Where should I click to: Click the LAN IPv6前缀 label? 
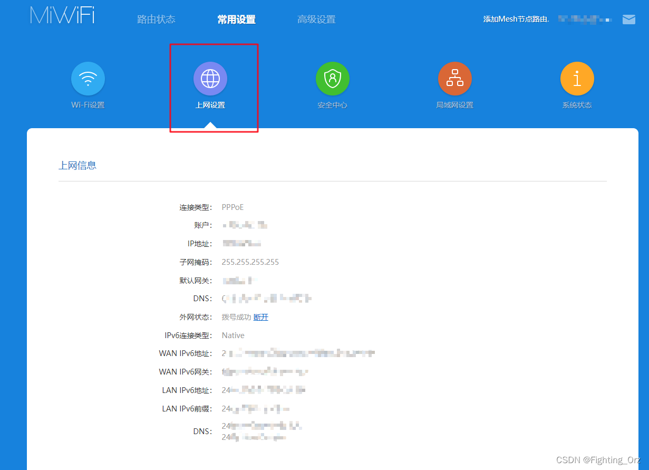(187, 409)
